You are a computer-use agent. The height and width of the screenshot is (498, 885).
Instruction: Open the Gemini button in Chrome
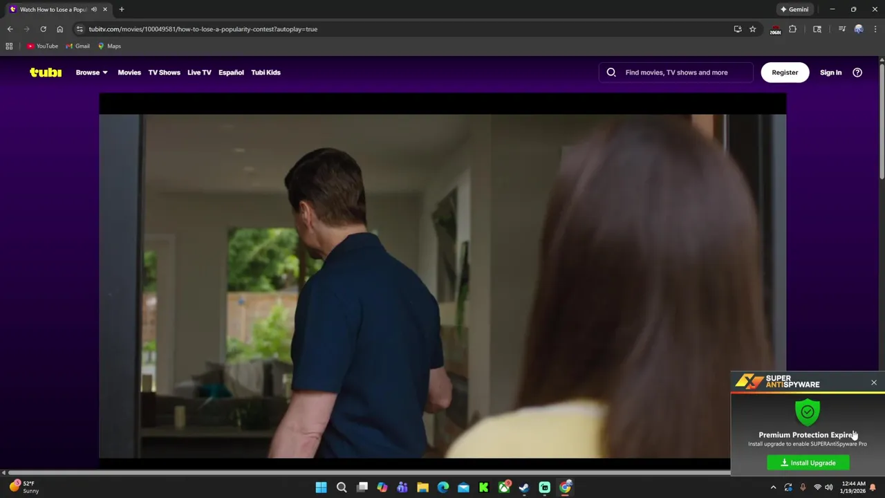pos(794,10)
